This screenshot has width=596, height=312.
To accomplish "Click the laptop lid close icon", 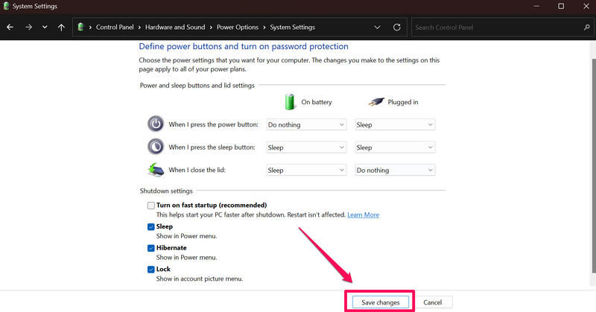I will (x=155, y=170).
